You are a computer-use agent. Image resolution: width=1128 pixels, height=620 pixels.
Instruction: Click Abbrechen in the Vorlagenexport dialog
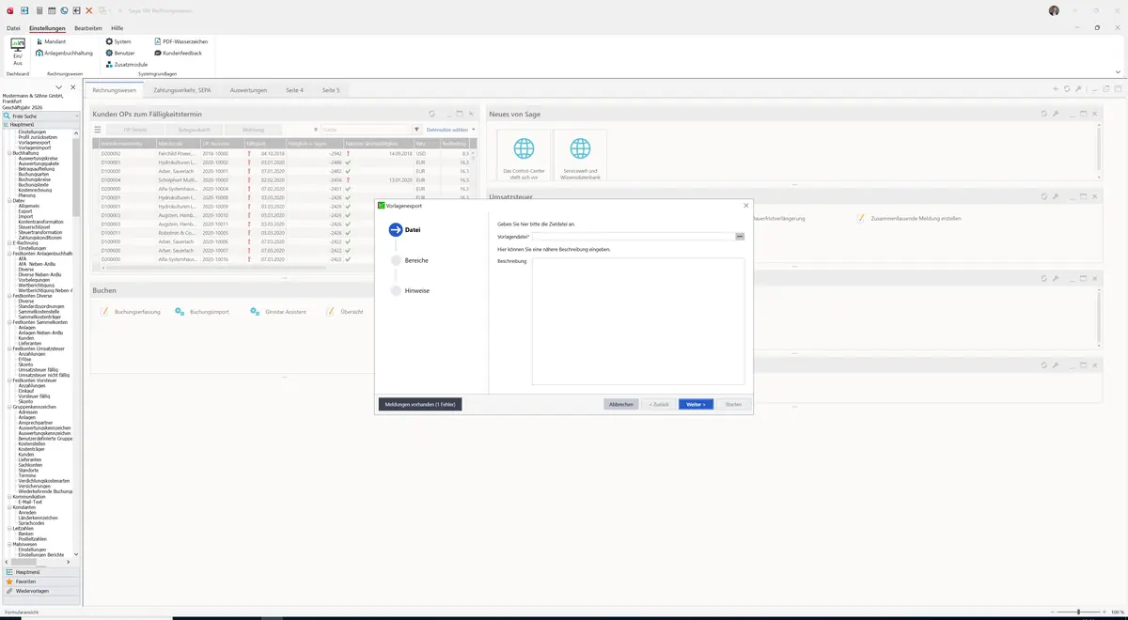pos(621,404)
